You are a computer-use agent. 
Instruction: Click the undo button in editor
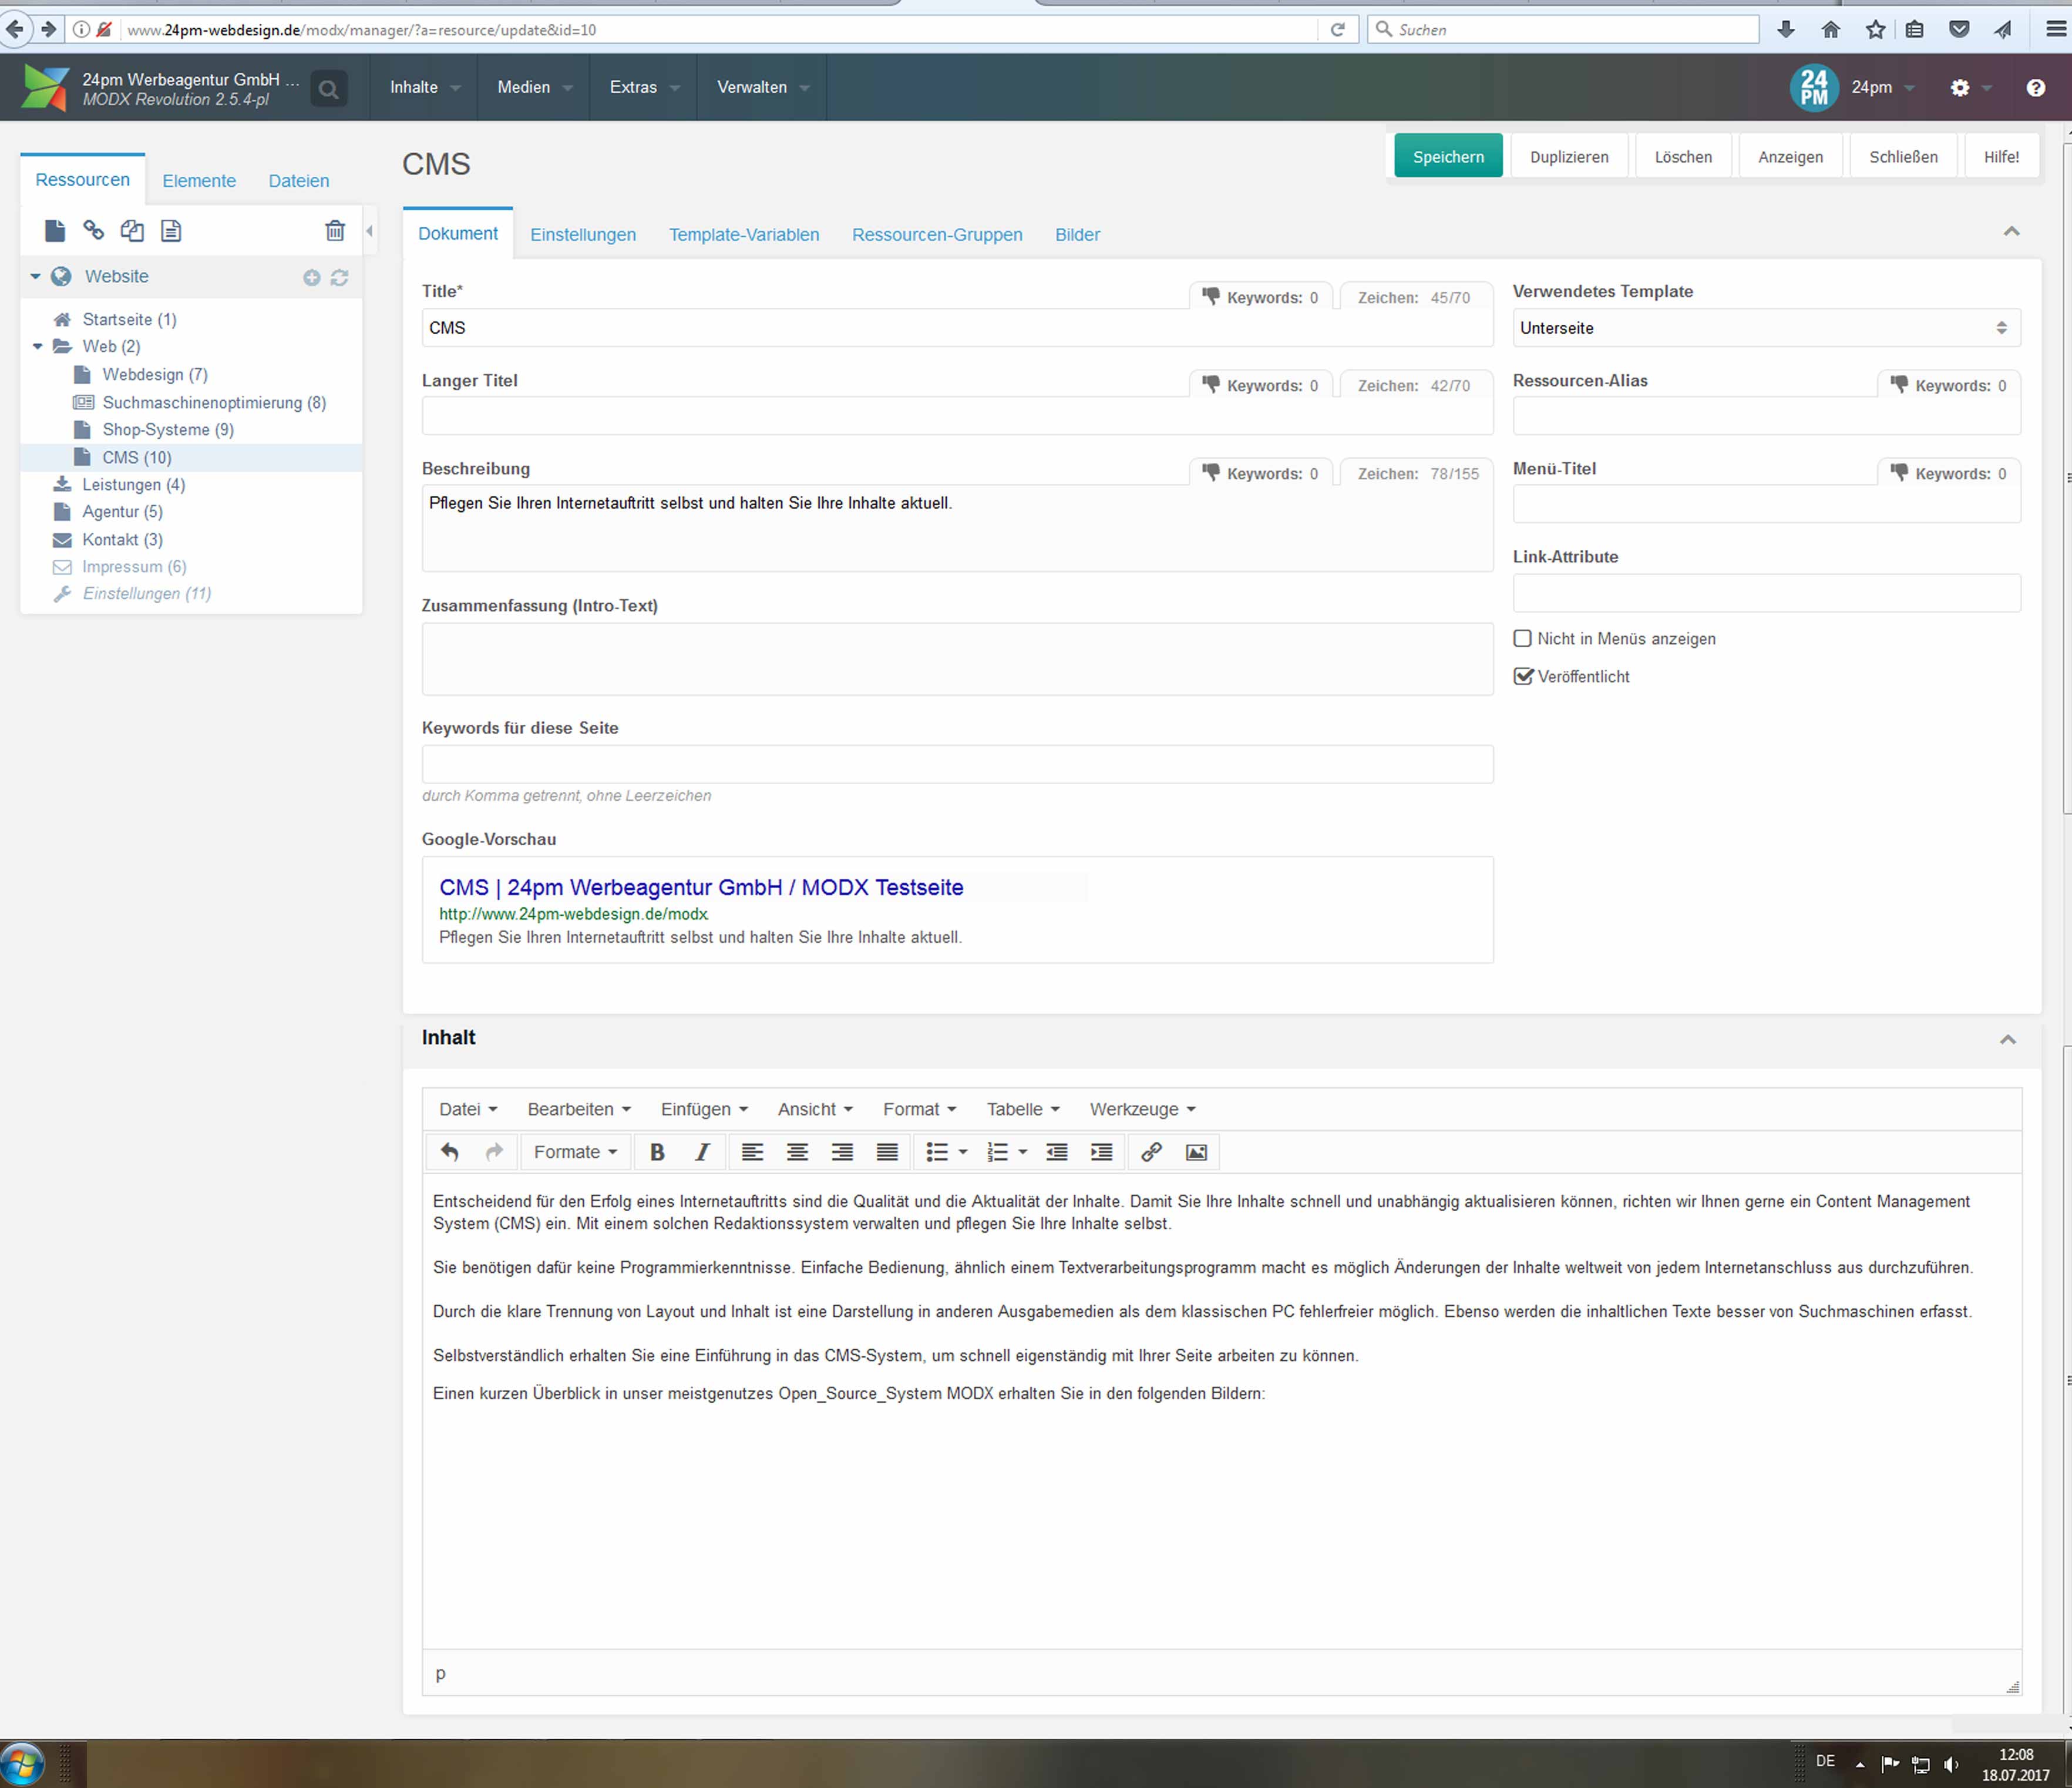click(450, 1152)
